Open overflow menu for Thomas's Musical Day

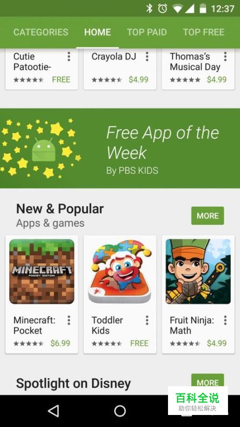point(225,57)
